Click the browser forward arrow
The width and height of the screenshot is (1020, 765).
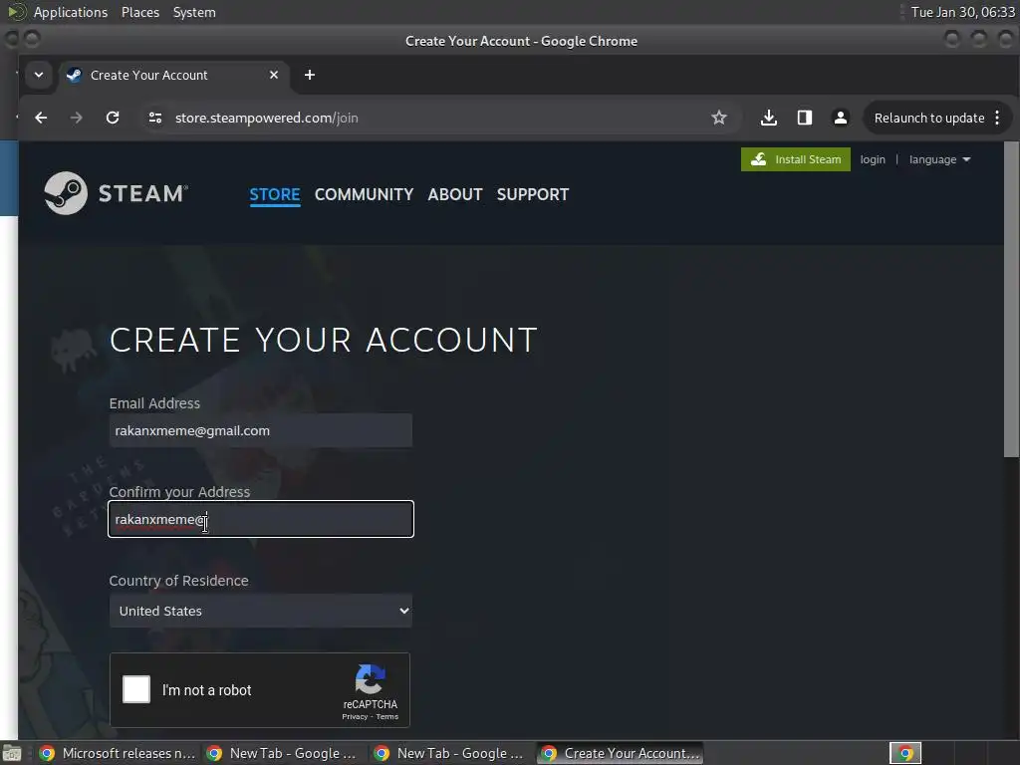click(x=76, y=118)
